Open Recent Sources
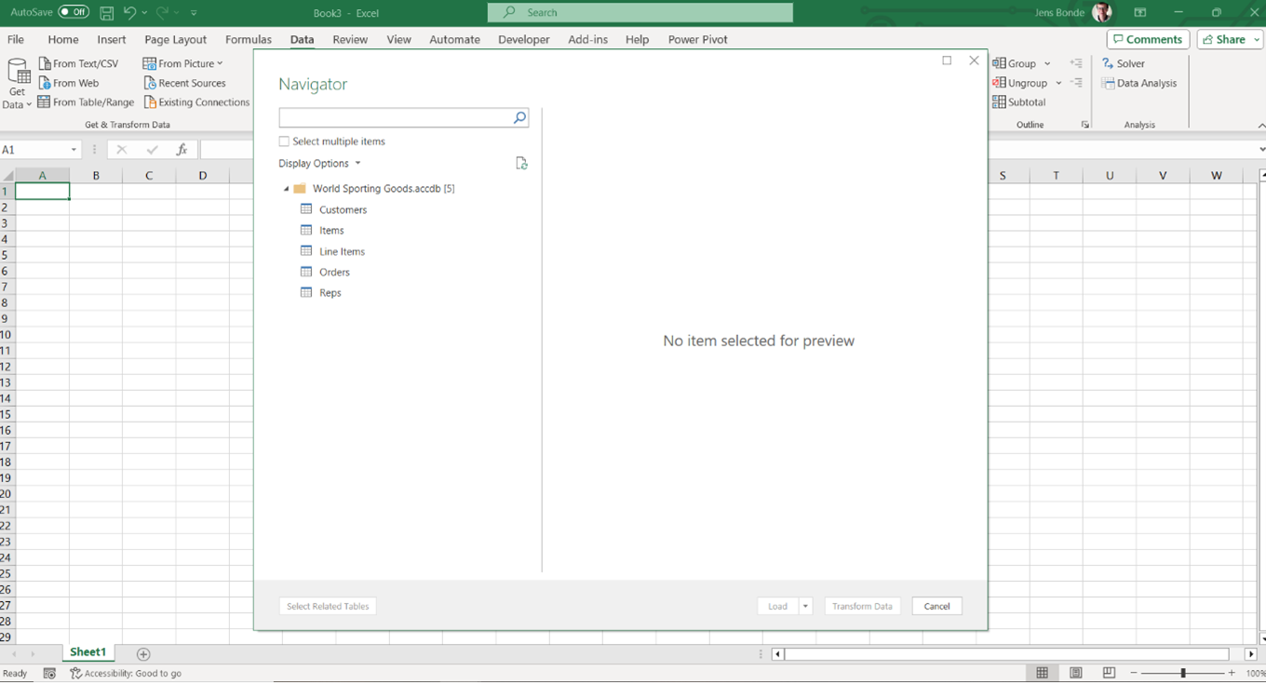Screen dimensions: 1266x684 [x=184, y=83]
